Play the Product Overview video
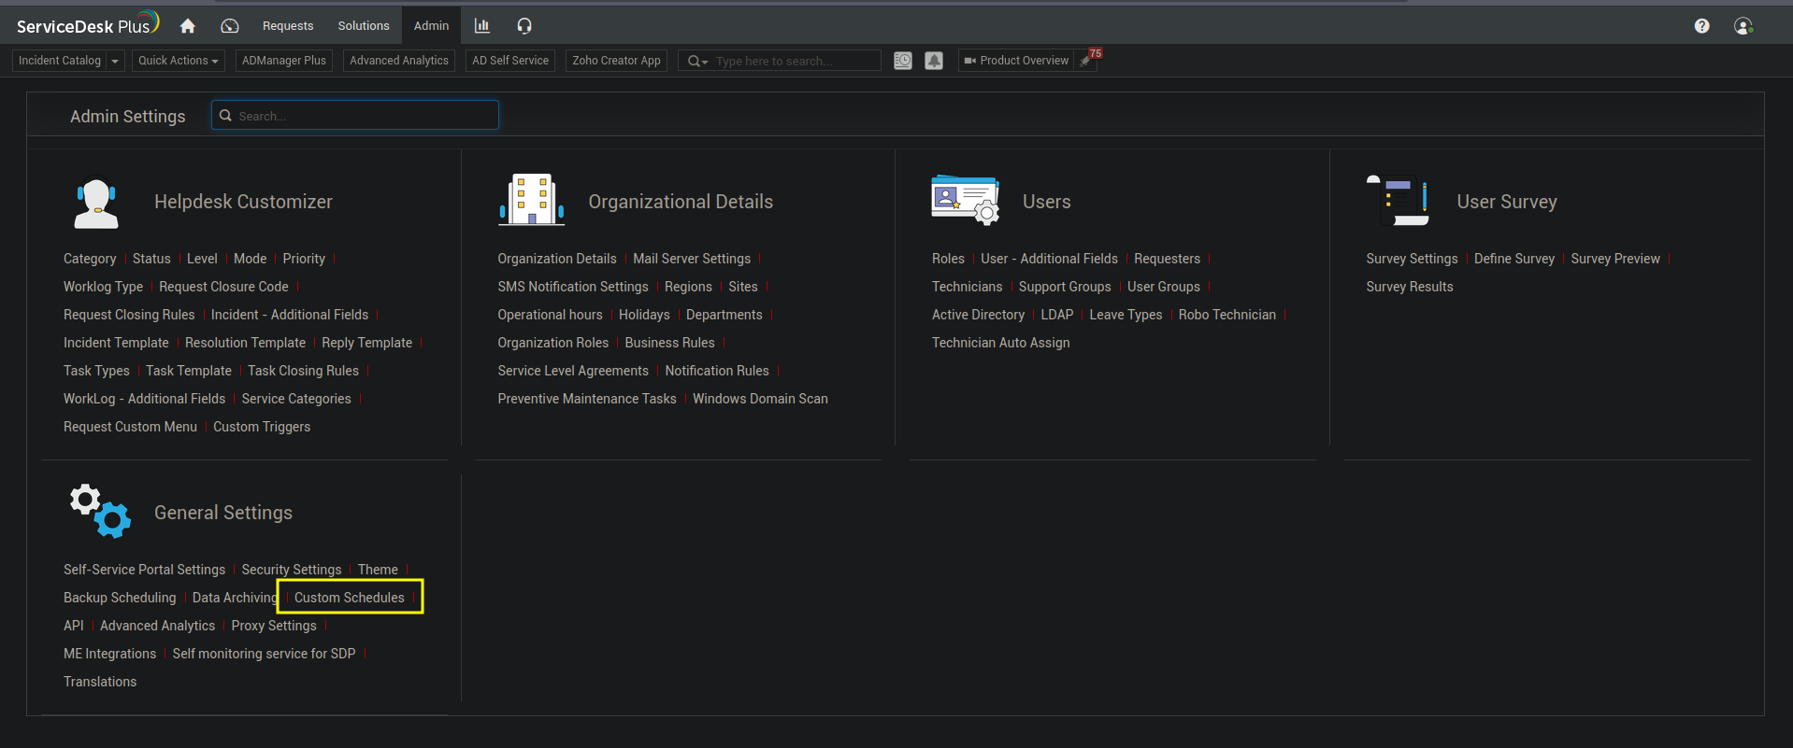 [1016, 61]
